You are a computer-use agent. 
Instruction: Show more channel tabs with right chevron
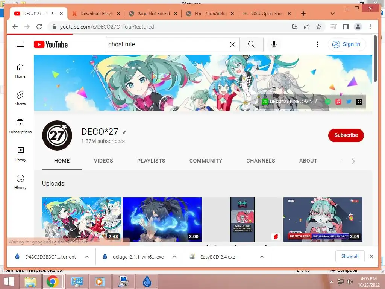point(353,161)
